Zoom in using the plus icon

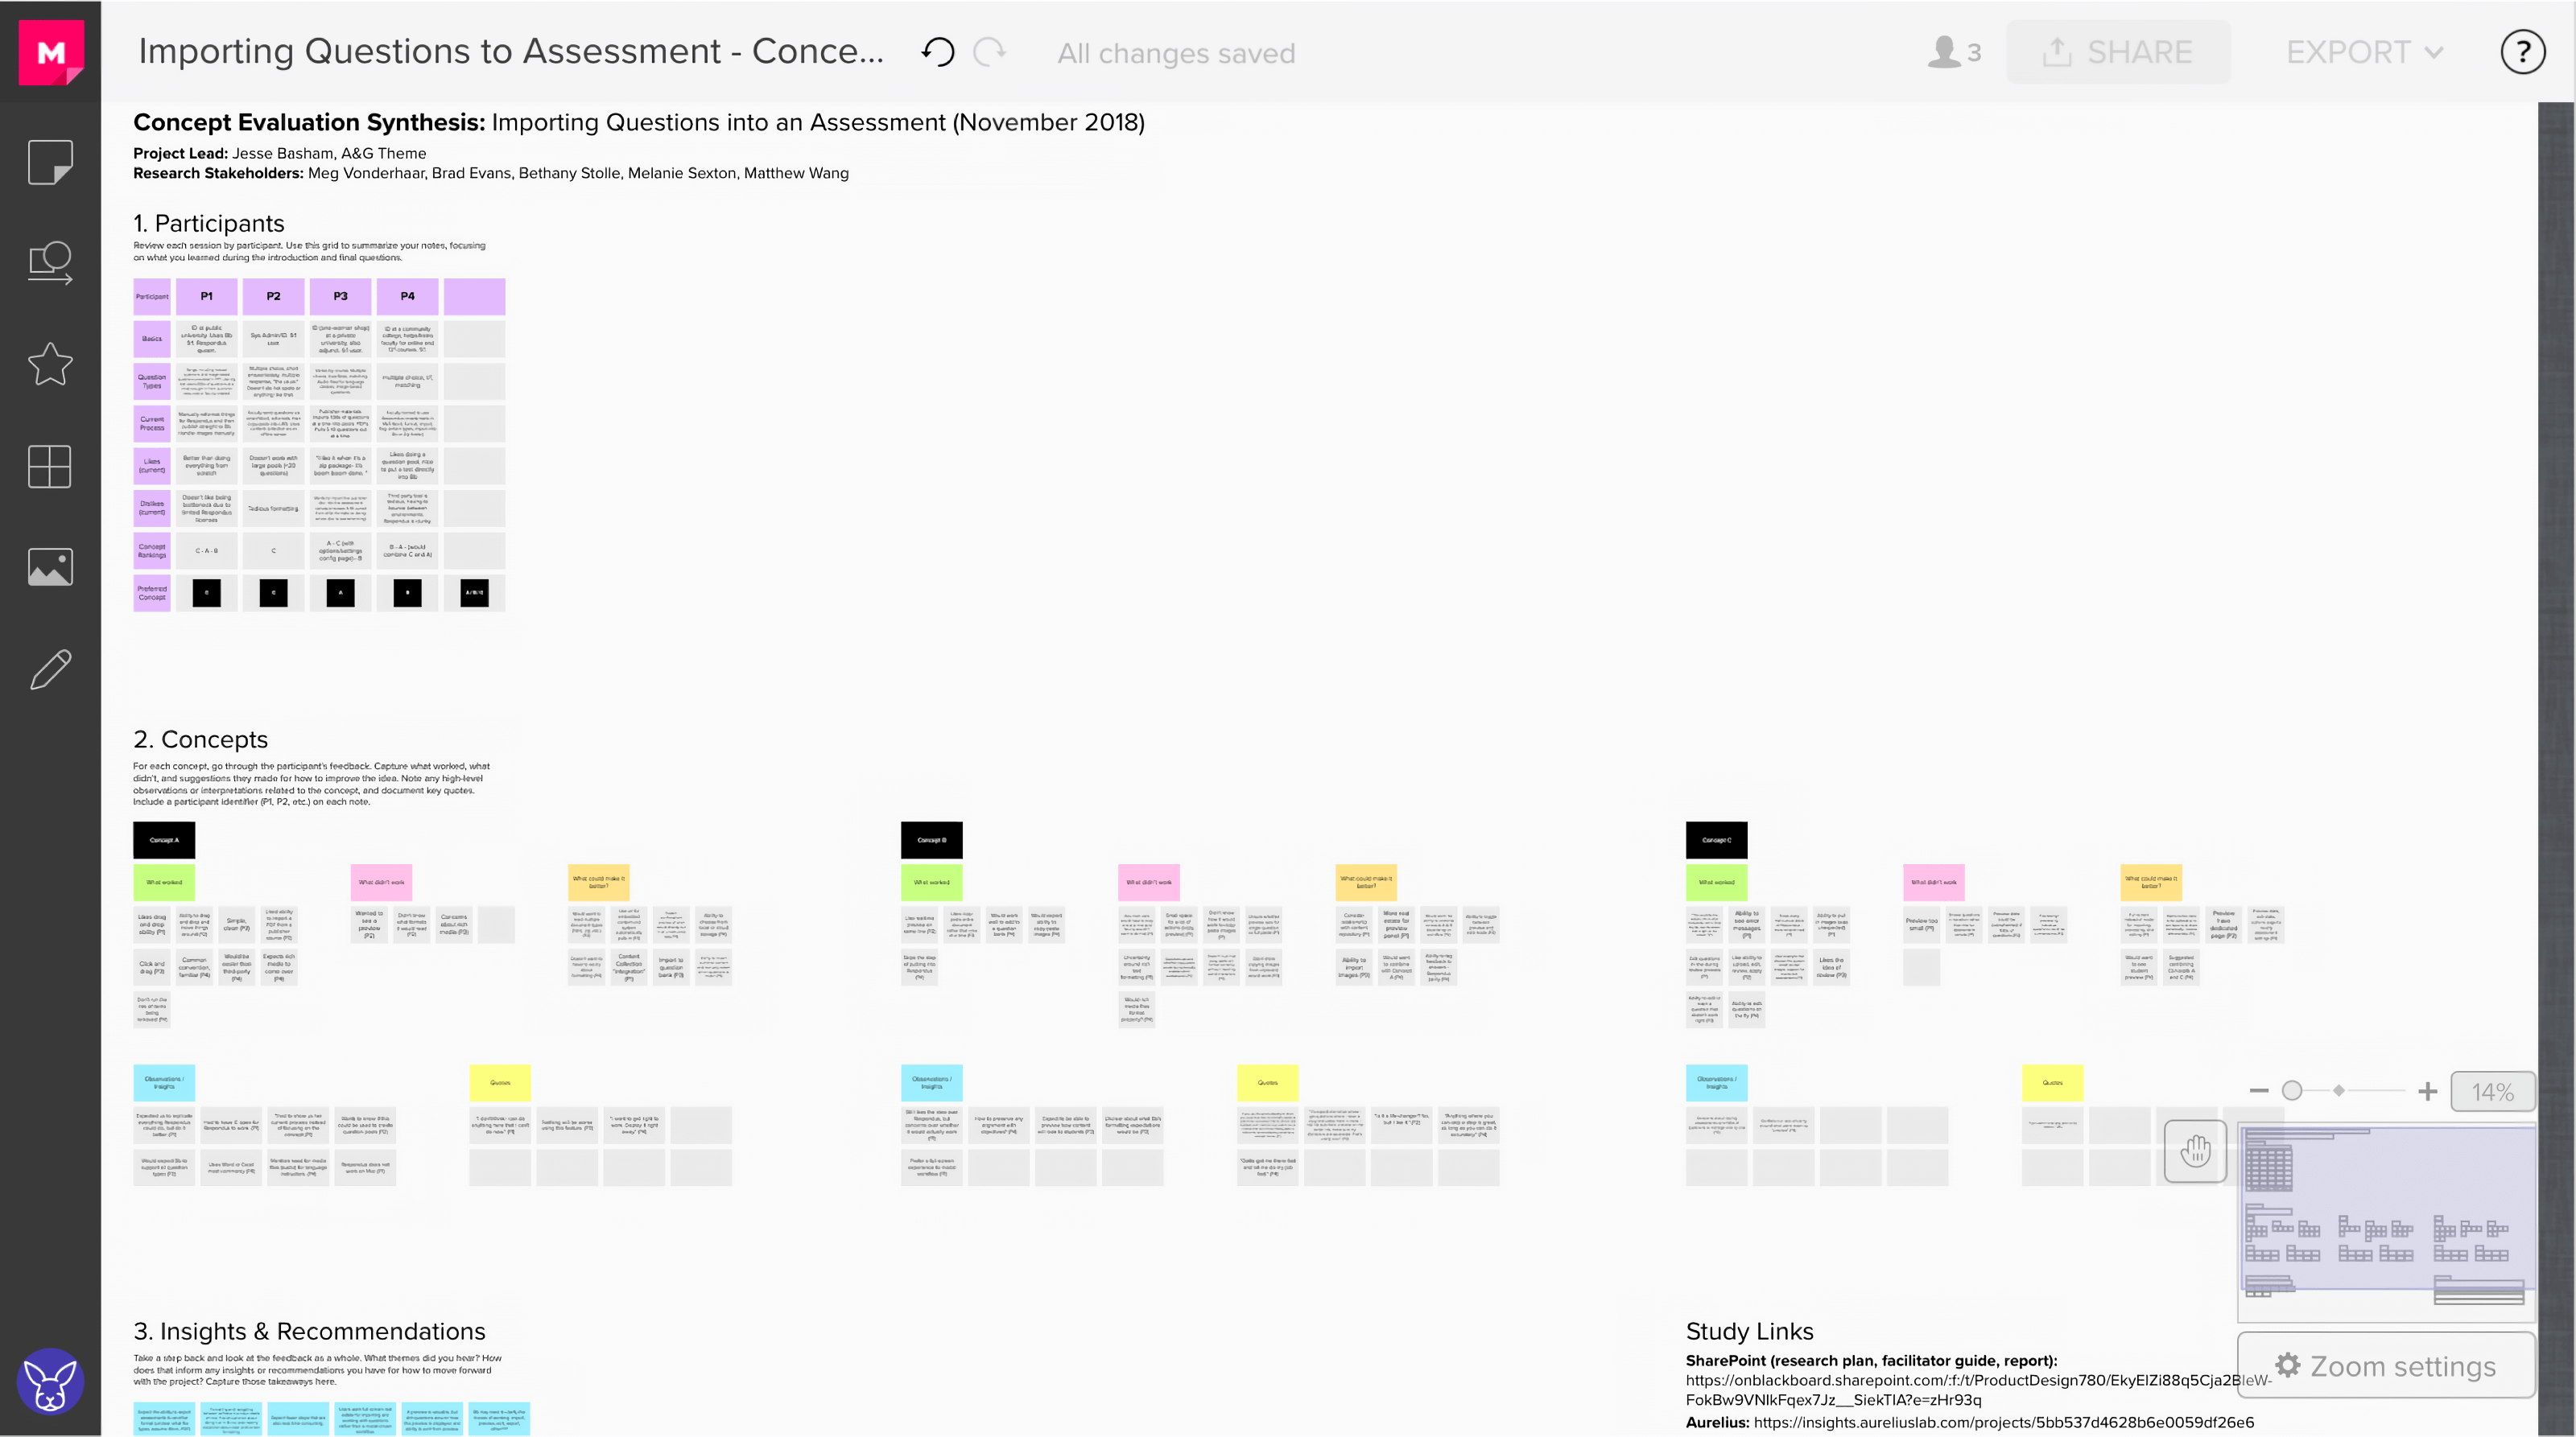(x=2427, y=1091)
